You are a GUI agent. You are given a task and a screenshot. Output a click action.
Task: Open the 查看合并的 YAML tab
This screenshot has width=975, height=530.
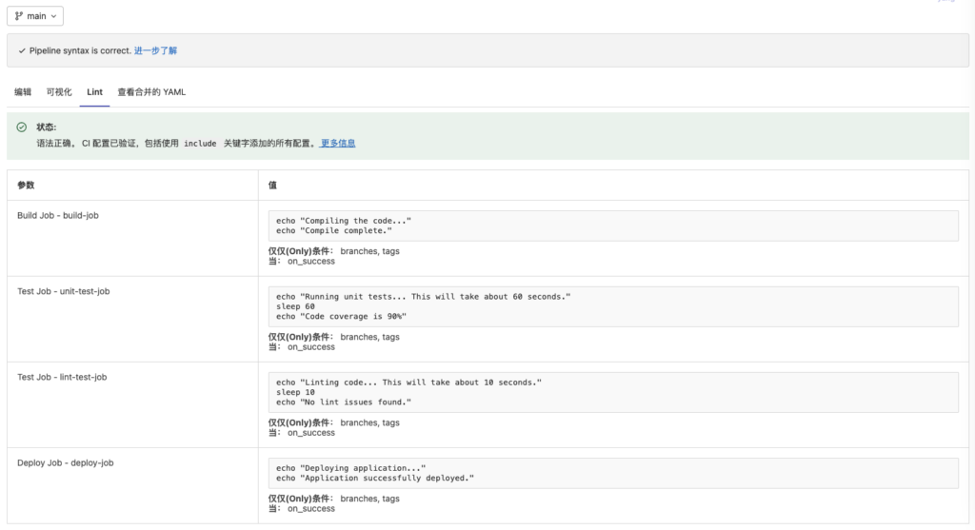151,92
